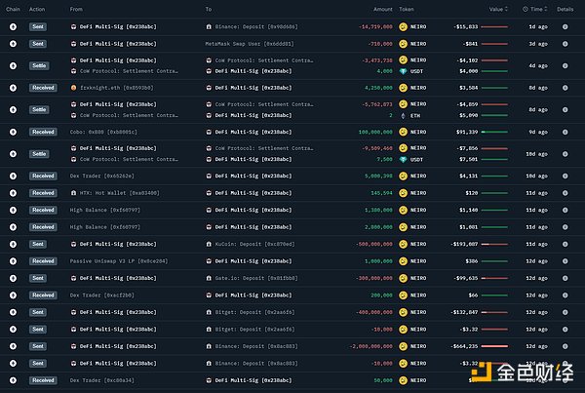Image resolution: width=585 pixels, height=393 pixels.
Task: Click the value bar next to -$664,235
Action: pyautogui.click(x=496, y=345)
